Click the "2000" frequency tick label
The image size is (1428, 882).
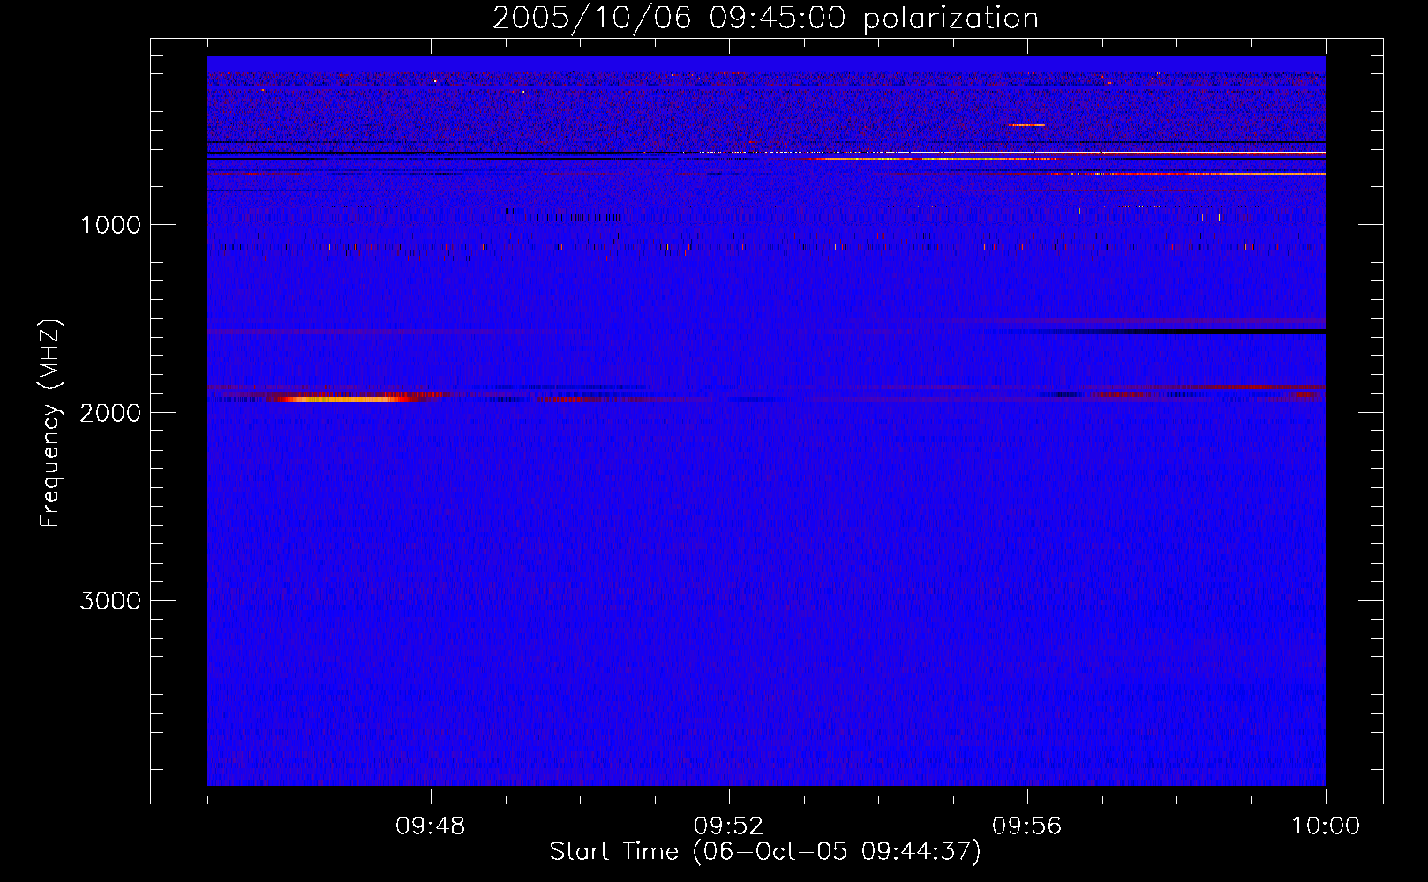click(110, 413)
